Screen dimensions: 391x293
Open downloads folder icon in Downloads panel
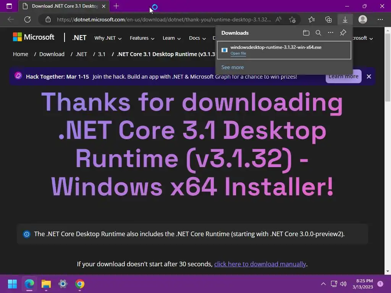pos(306,33)
